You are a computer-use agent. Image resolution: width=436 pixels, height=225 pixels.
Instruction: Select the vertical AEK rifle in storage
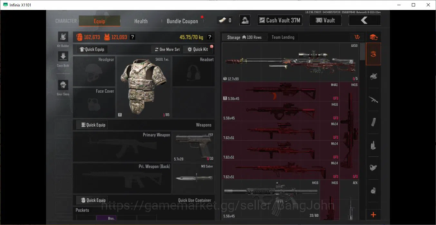coord(350,200)
